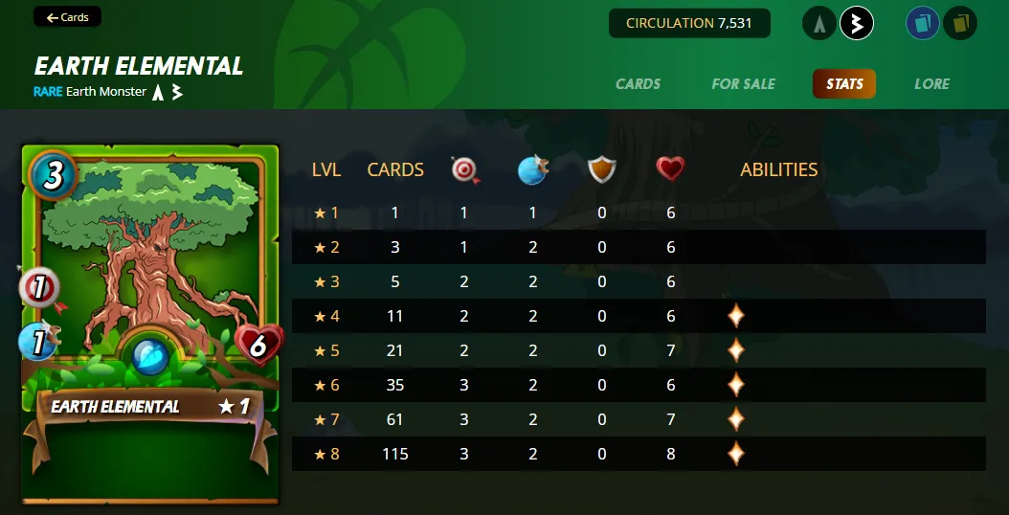This screenshot has width=1009, height=515.
Task: Click the level 8 ability icon
Action: [x=736, y=454]
